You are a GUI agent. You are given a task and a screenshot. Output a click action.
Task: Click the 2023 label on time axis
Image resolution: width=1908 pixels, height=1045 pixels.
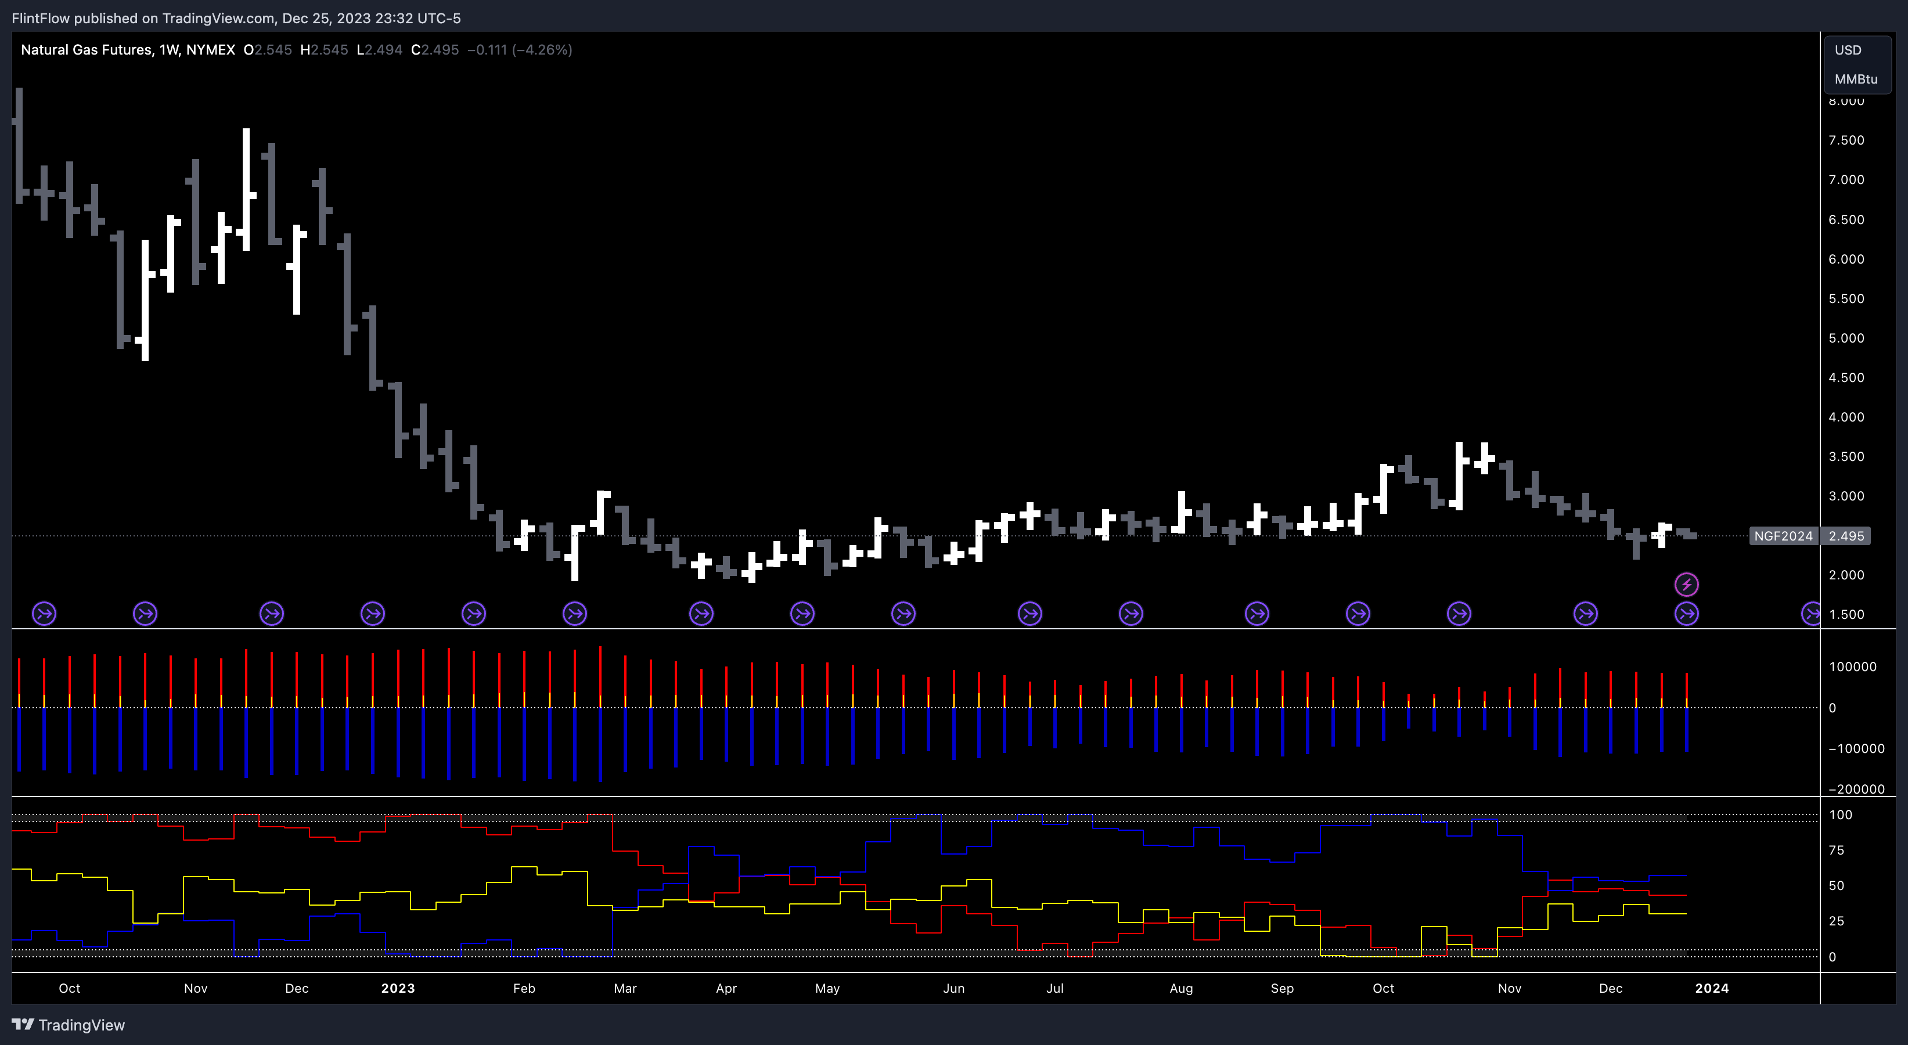398,988
